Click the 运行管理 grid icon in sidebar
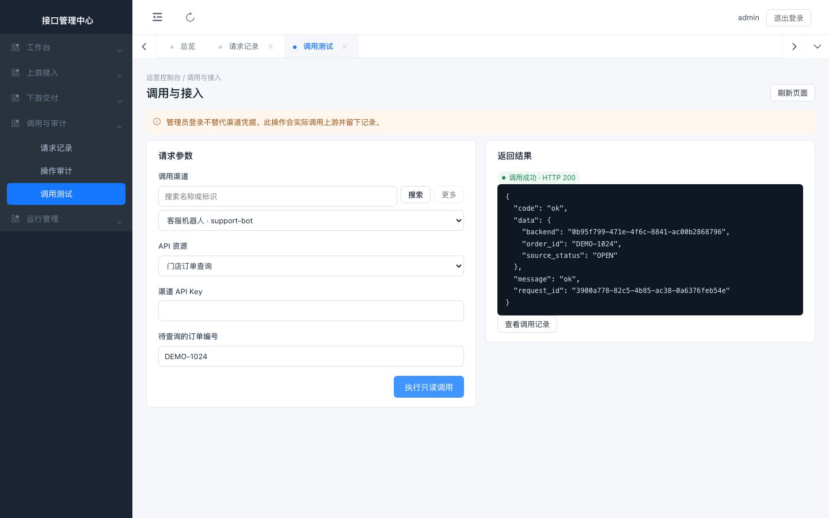This screenshot has height=518, width=829. coord(16,219)
